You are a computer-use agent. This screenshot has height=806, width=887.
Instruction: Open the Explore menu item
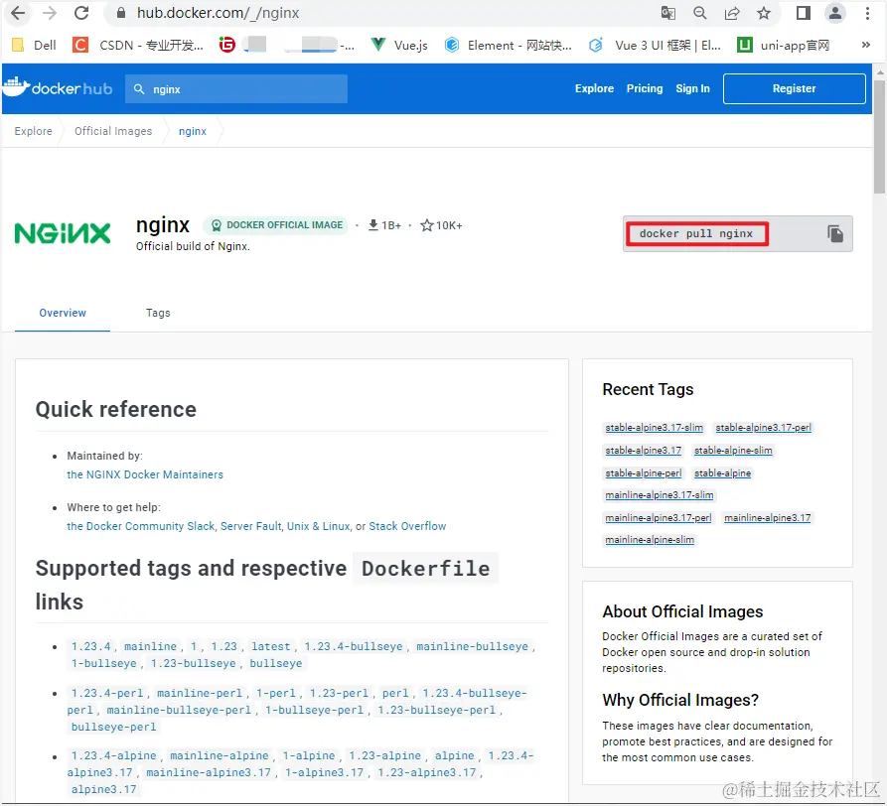[594, 88]
